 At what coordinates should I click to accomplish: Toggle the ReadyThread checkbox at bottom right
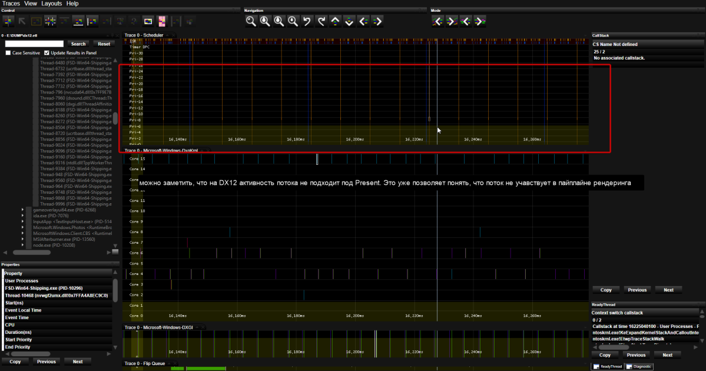pos(596,366)
